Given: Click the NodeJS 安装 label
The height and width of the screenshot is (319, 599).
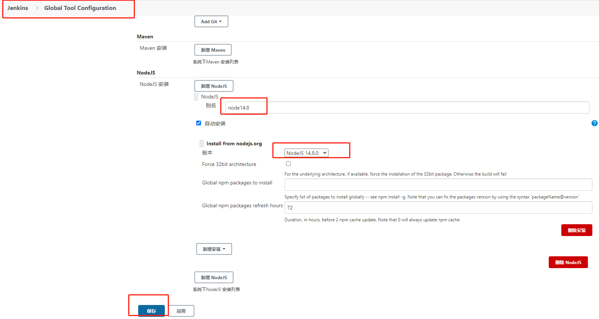Looking at the screenshot, I should click(x=154, y=84).
